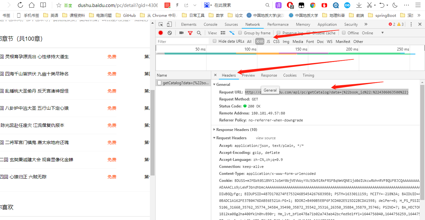Image resolution: width=425 pixels, height=220 pixels.
Task: Stop recording network log red button
Action: (x=161, y=33)
